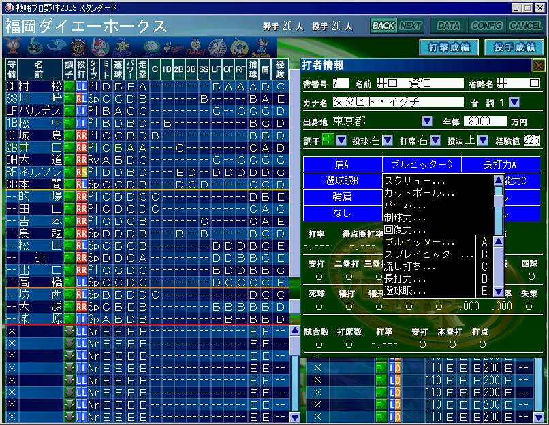The width and height of the screenshot is (549, 425).
Task: Expand the 投球 throwing hand dropdown
Action: [387, 140]
